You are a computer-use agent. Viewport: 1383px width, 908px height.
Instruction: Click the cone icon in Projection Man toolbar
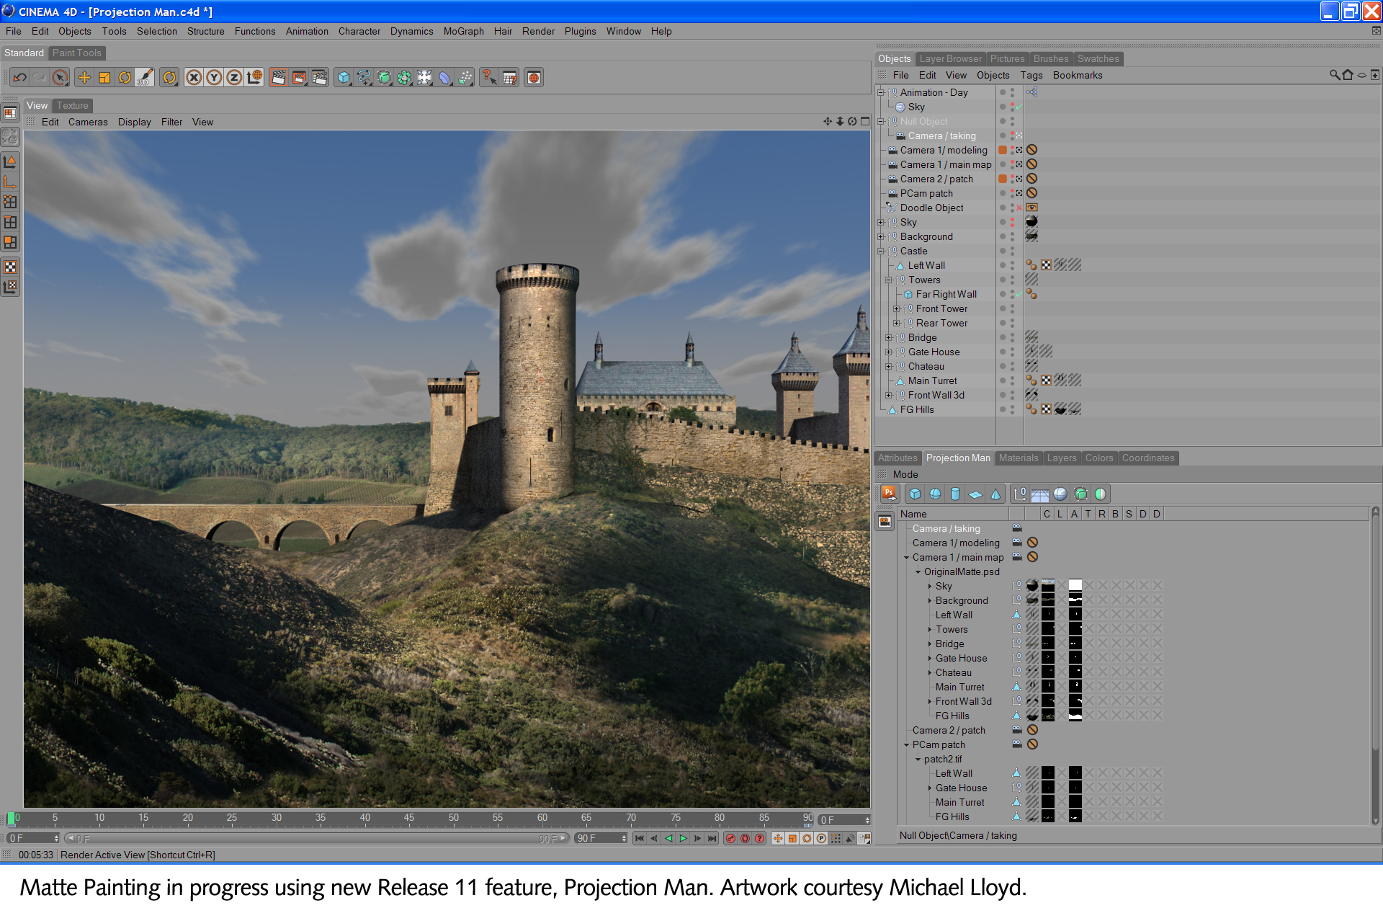coord(995,494)
